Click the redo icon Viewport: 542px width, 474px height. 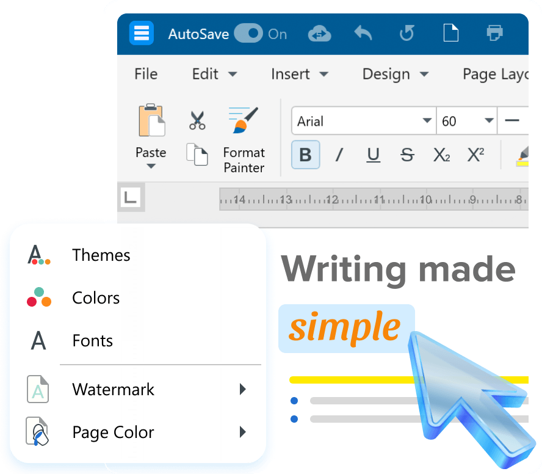pyautogui.click(x=406, y=34)
